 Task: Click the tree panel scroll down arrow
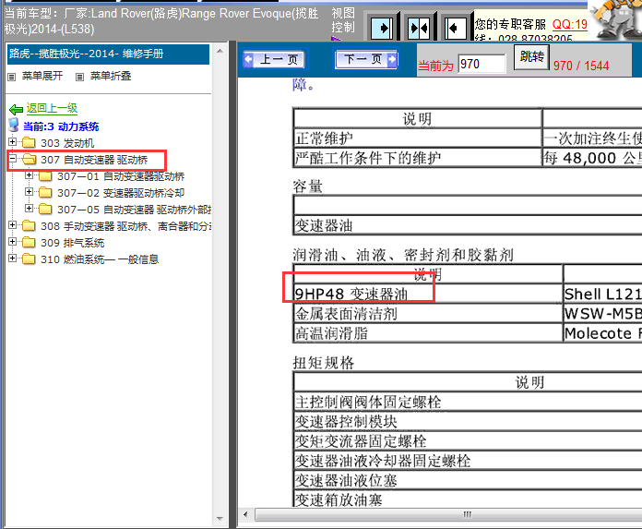click(220, 519)
